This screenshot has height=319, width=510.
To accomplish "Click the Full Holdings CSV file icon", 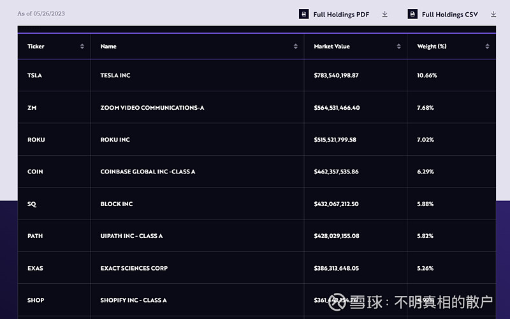I will tap(412, 14).
